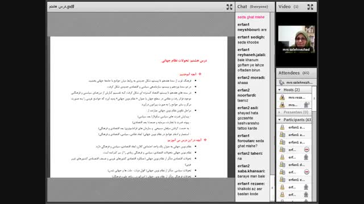Select the erfan1 d... participant row
This screenshot has width=364, height=204.
294,165
